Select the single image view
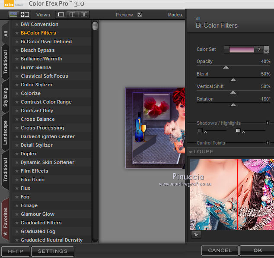Viewport: 274px width, 258px height. point(61,15)
